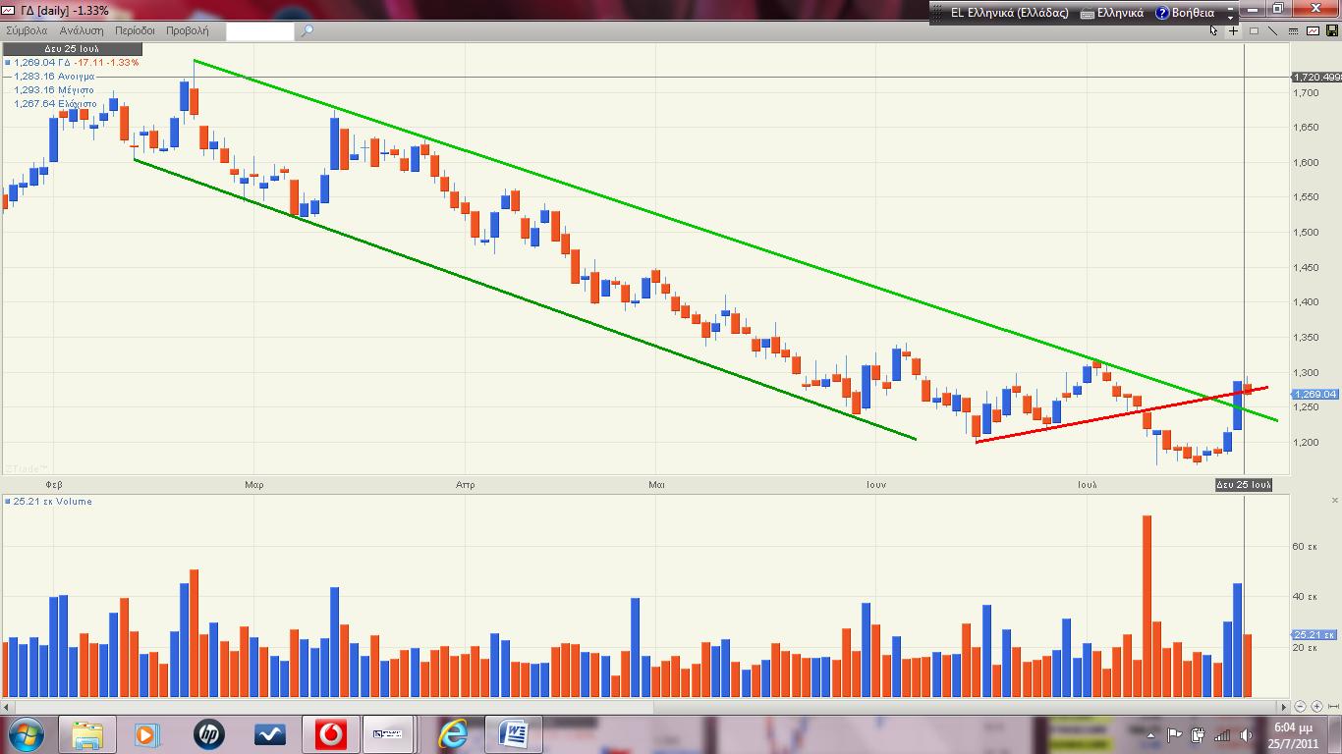The width and height of the screenshot is (1342, 754).
Task: Click the horizontal lines tool icon
Action: tap(1293, 30)
